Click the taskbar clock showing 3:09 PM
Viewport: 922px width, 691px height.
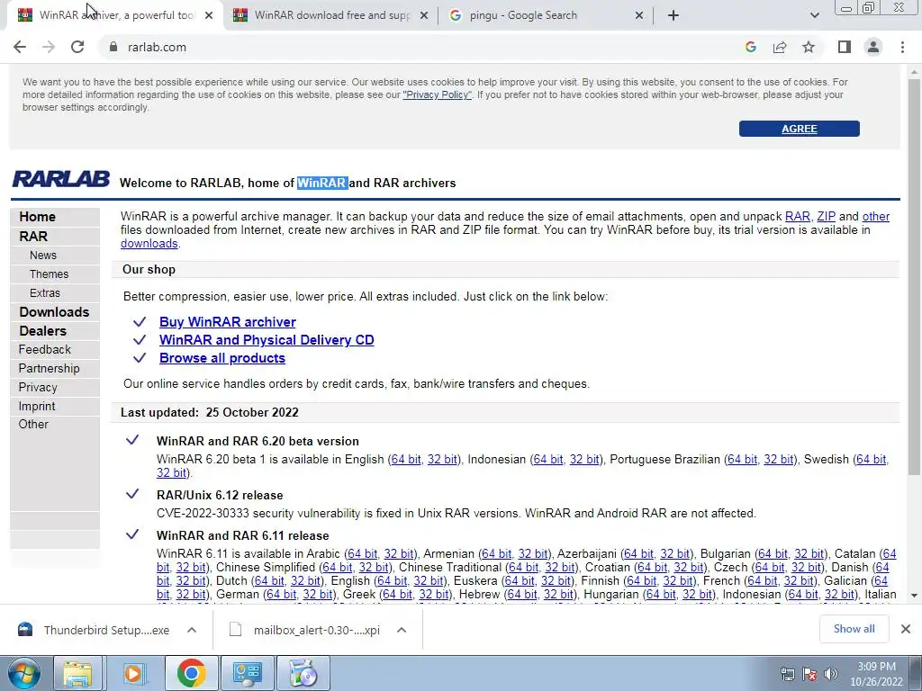tap(876, 674)
